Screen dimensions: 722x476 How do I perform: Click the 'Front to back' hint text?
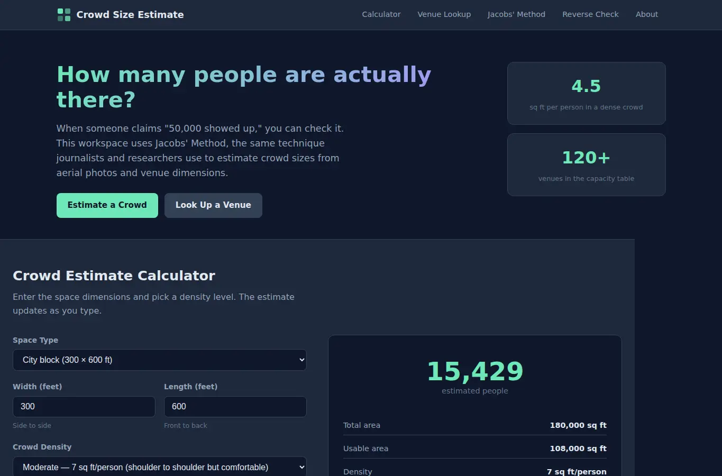[x=186, y=426]
